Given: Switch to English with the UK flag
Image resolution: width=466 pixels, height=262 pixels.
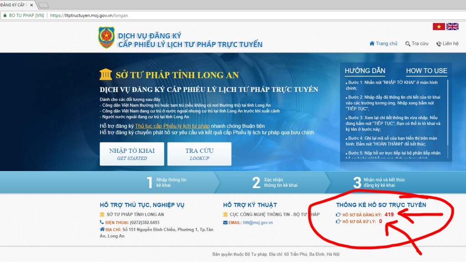Looking at the screenshot, I should 452,26.
